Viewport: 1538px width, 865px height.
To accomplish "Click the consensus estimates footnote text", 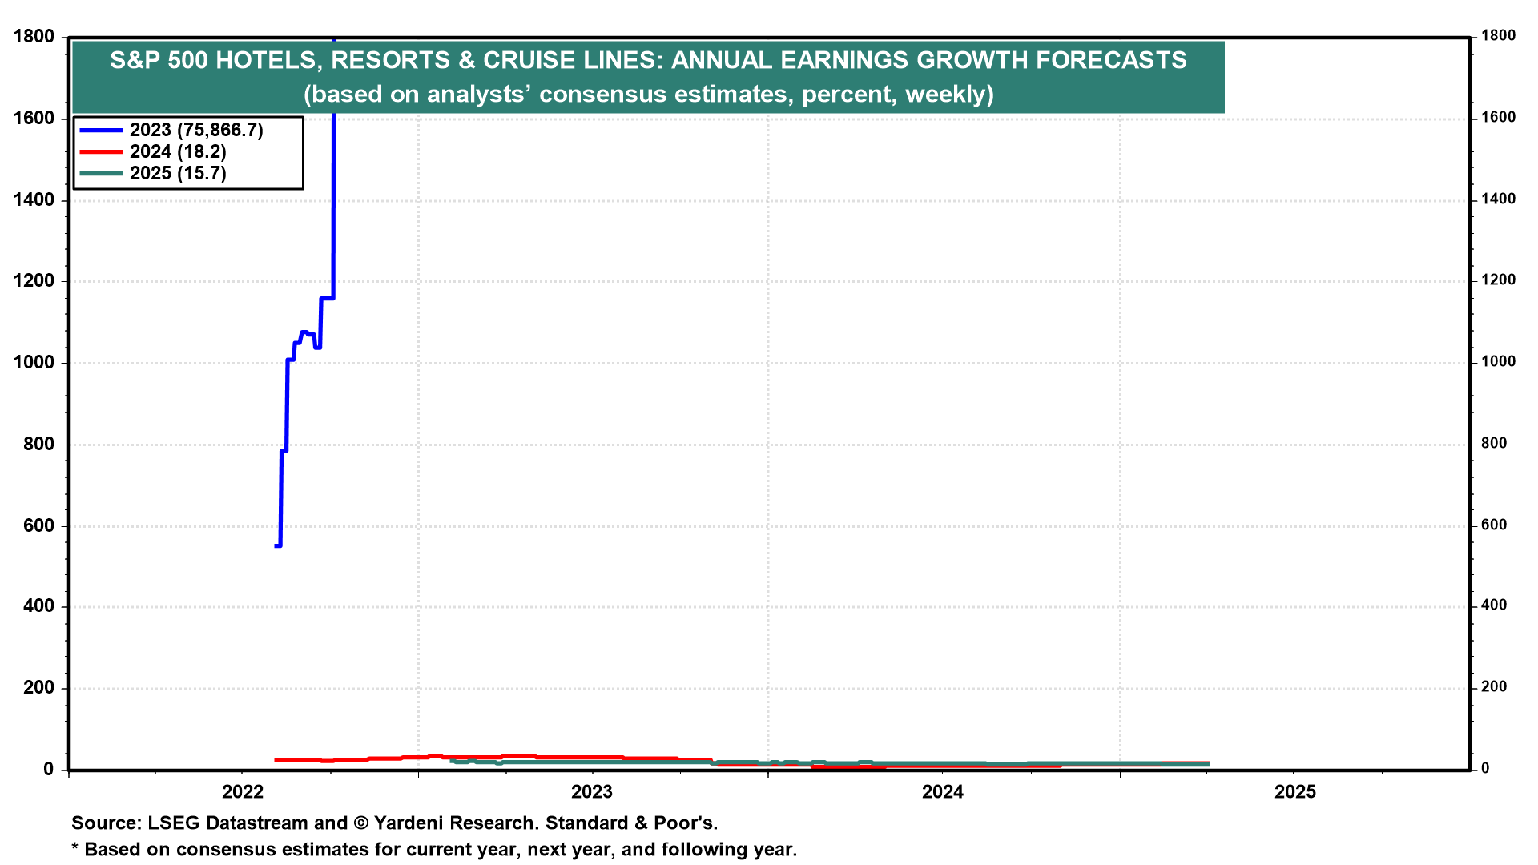I will tap(434, 849).
